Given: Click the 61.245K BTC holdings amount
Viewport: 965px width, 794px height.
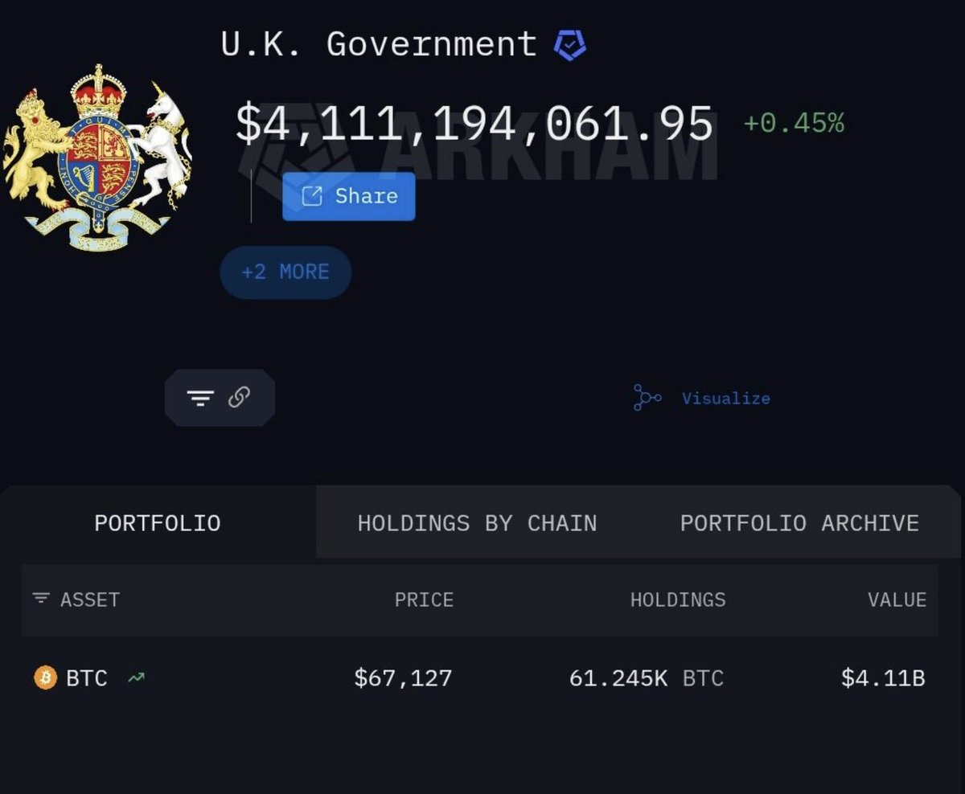Looking at the screenshot, I should click(646, 678).
